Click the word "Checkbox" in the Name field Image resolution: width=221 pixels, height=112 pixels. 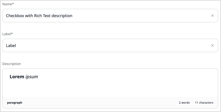(15, 16)
